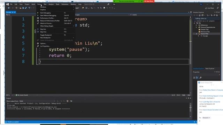
Task: Expand the References node in Solution Explorer
Action: [197, 25]
